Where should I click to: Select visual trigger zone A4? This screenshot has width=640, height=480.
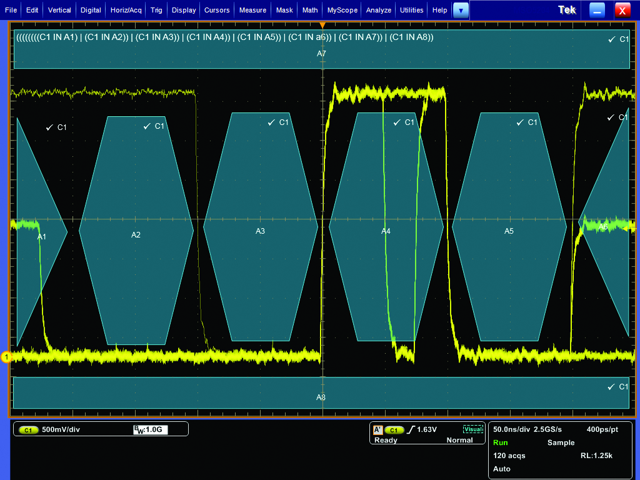pyautogui.click(x=385, y=231)
